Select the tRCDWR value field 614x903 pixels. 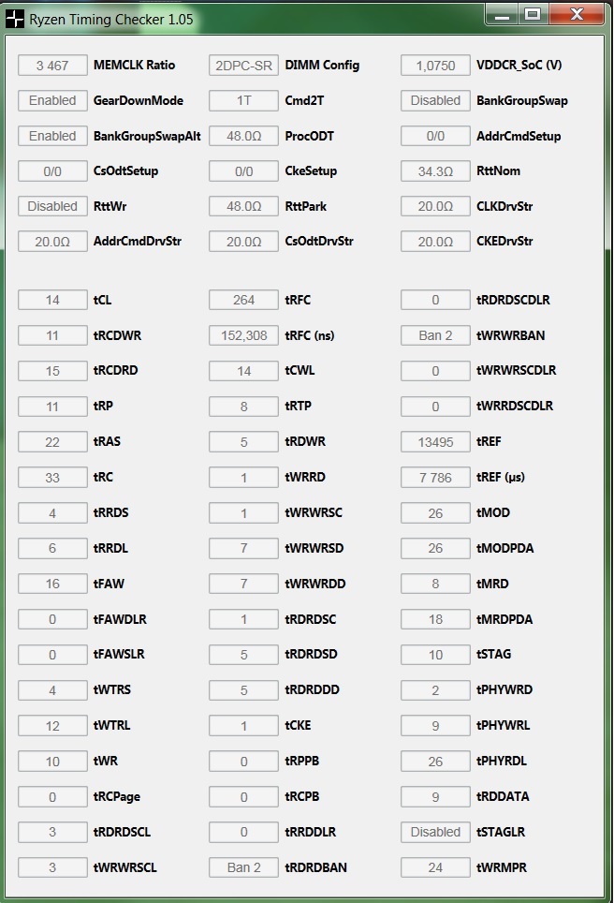[x=52, y=335]
